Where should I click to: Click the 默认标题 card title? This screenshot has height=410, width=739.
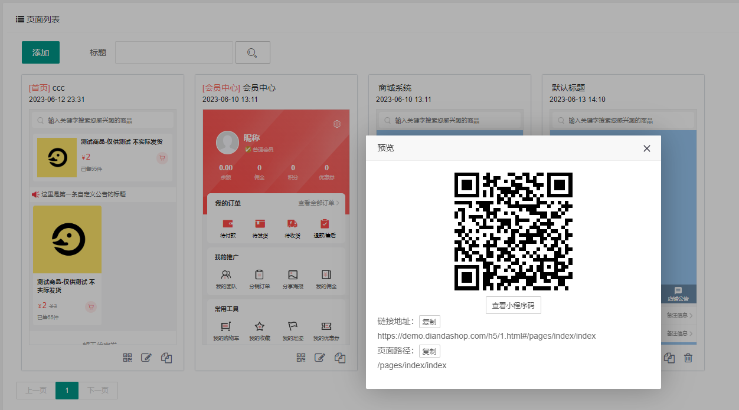[x=568, y=88]
